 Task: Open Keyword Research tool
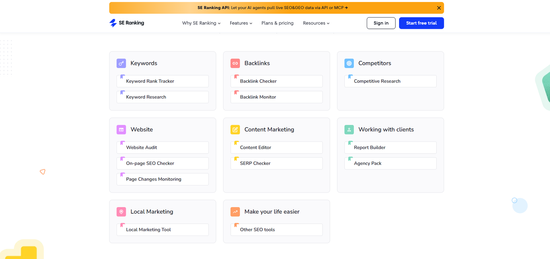click(x=163, y=97)
